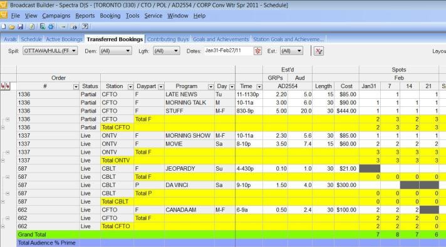This screenshot has height=247, width=446.
Task: Open the Station column filter arrow
Action: coord(130,86)
